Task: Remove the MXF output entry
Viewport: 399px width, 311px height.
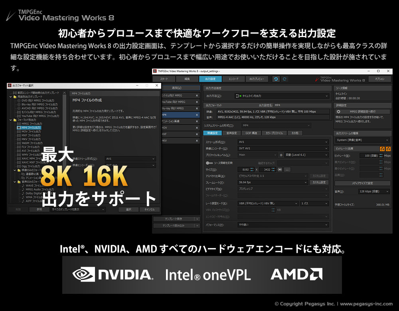Action: (x=197, y=134)
